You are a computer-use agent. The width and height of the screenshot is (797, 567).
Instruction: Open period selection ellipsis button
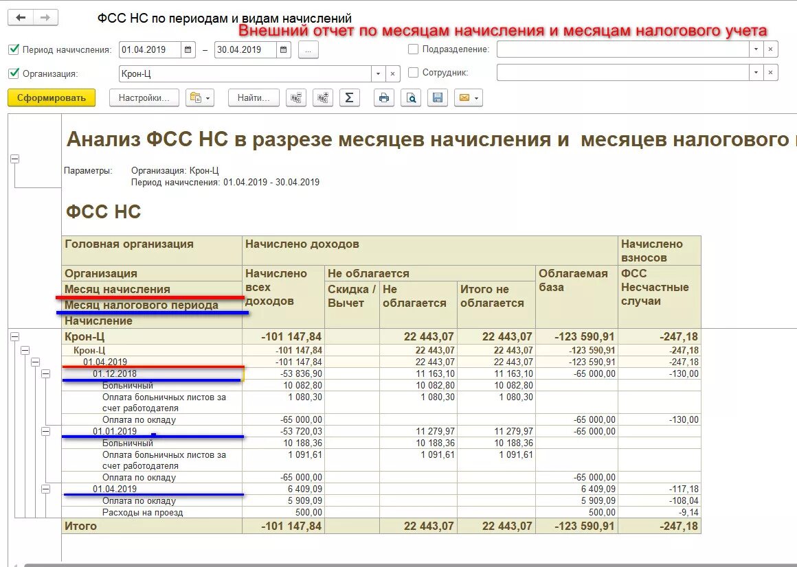[x=308, y=49]
